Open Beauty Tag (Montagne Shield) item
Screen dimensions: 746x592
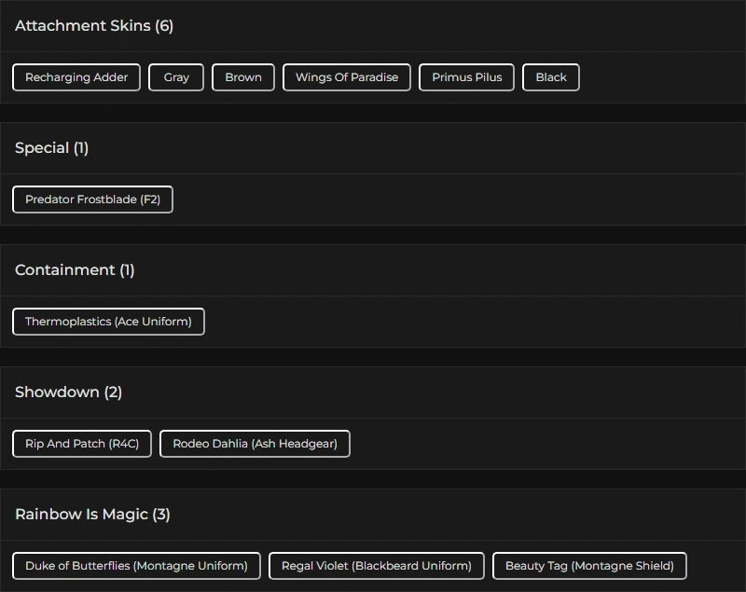point(589,566)
